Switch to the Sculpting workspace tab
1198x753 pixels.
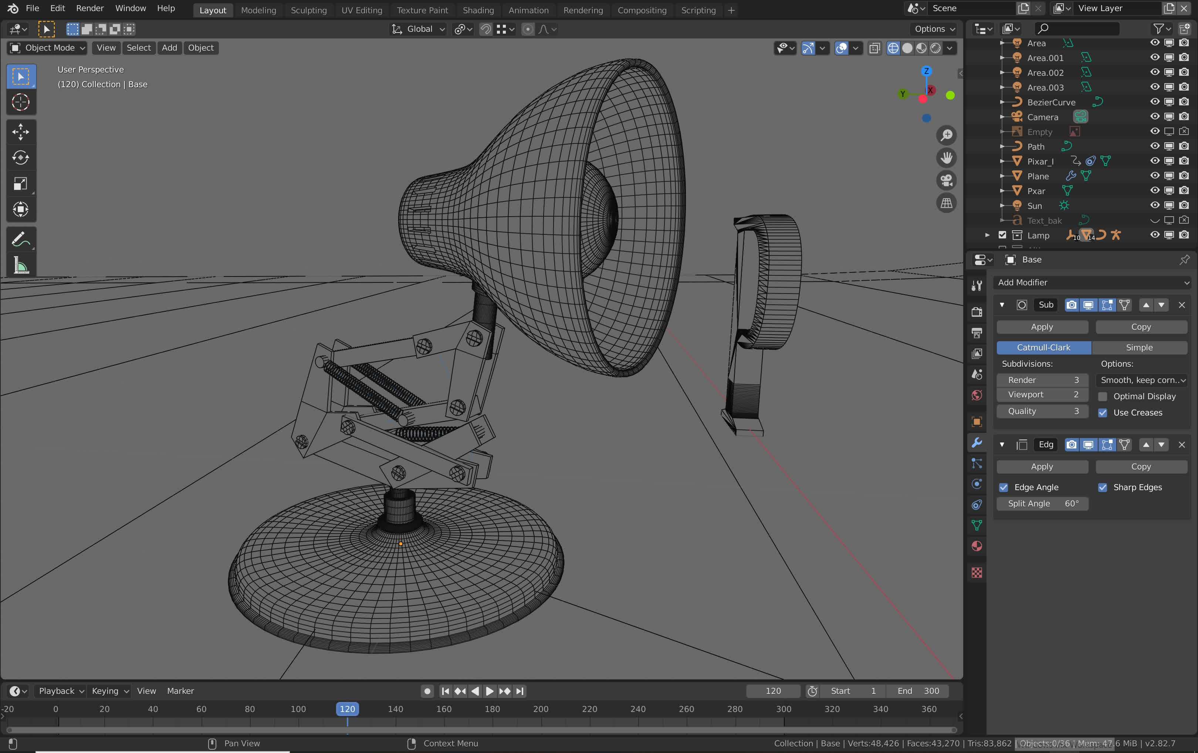coord(308,10)
